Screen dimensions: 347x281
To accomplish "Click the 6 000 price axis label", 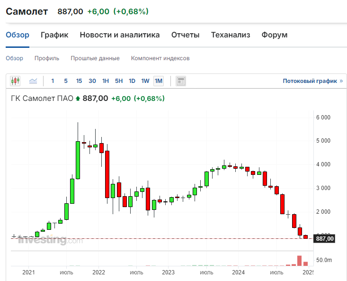I will (323, 118).
